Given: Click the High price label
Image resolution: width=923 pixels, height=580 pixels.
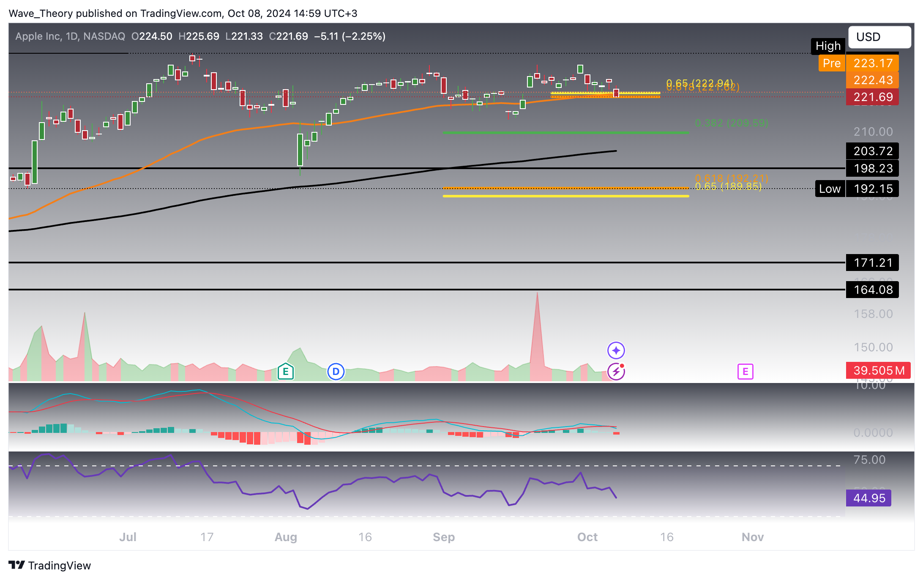Looking at the screenshot, I should pos(827,46).
